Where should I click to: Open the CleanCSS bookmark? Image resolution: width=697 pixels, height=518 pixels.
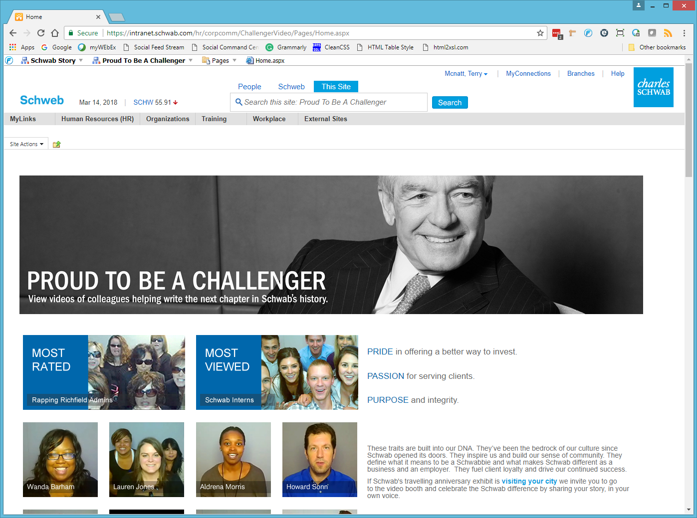pos(331,47)
